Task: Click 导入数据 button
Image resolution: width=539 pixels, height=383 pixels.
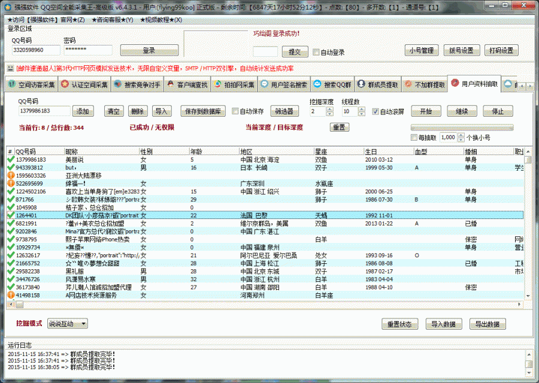Action: 443,324
